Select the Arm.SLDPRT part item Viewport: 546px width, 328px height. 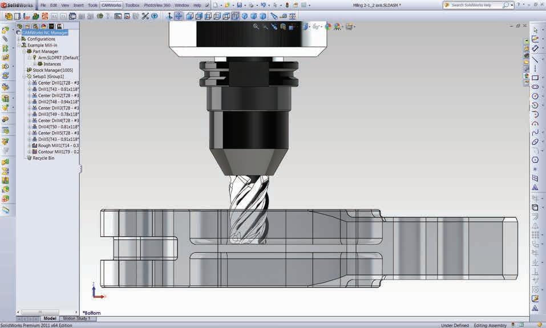pos(58,58)
